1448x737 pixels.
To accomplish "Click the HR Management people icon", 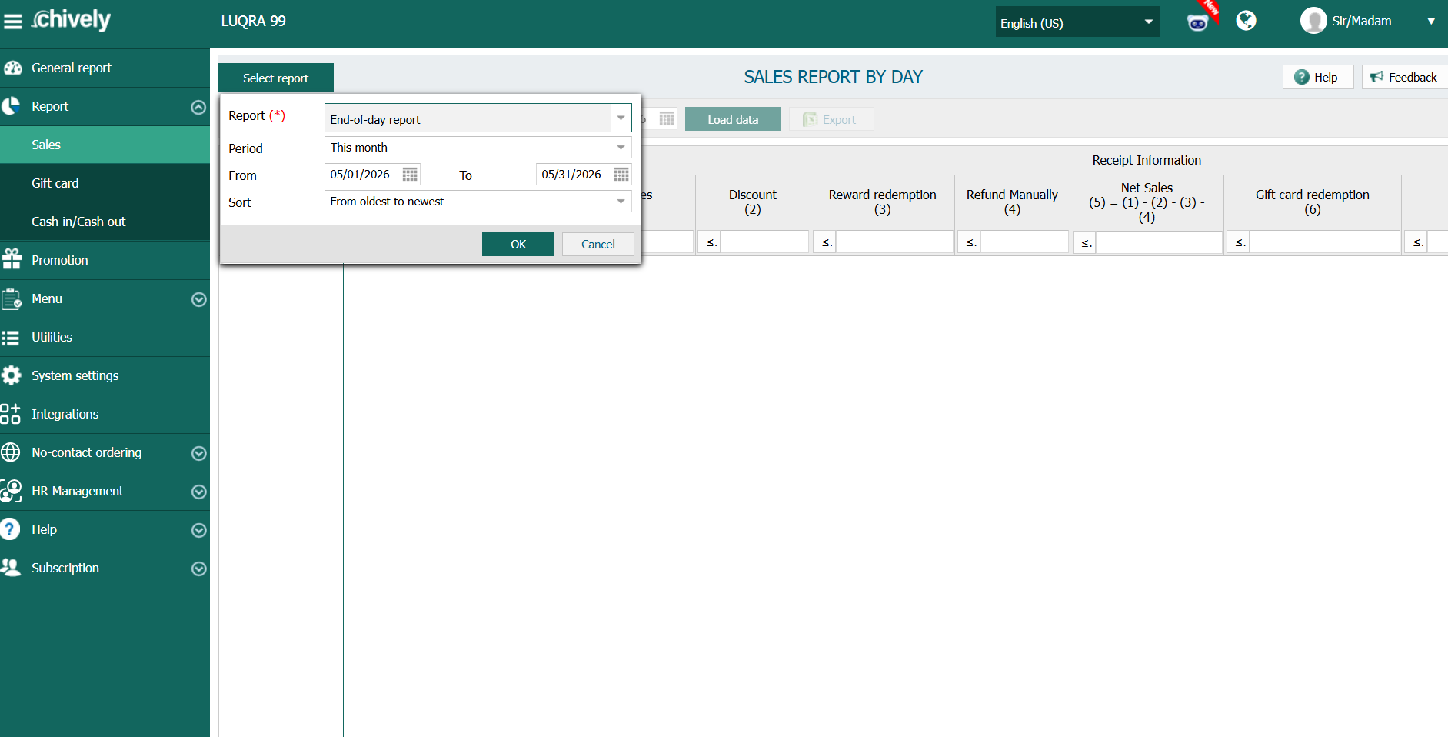I will (12, 491).
